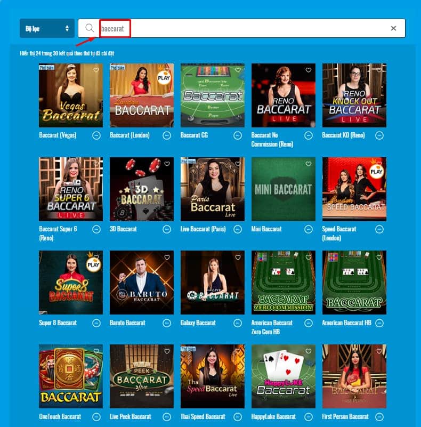This screenshot has width=421, height=427.
Task: Open the Baccarat Zero Commission thumbnail
Action: coord(283,283)
